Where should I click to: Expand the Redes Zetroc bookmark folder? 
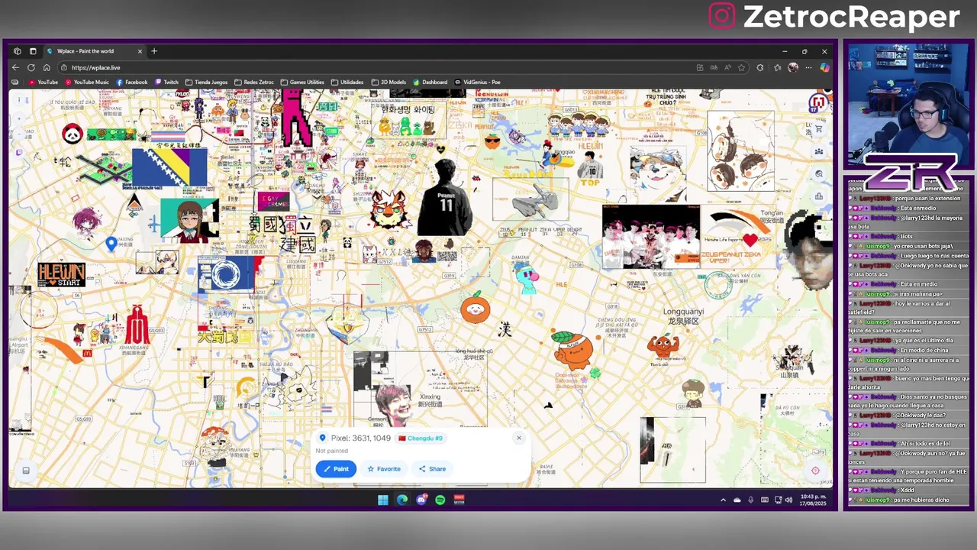pos(254,82)
